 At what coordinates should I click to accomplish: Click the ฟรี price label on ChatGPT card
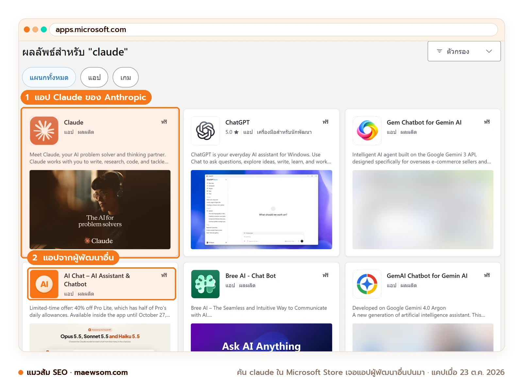coord(326,122)
